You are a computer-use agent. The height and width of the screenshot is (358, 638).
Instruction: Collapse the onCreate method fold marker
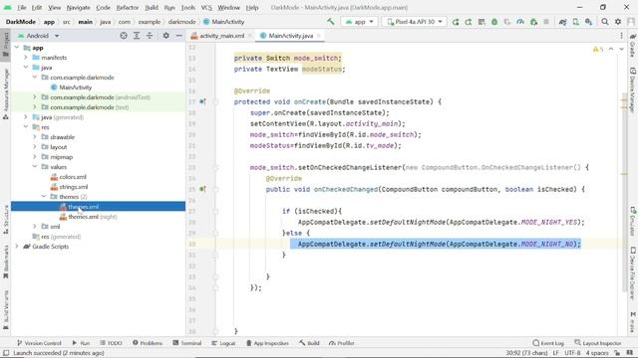click(215, 101)
